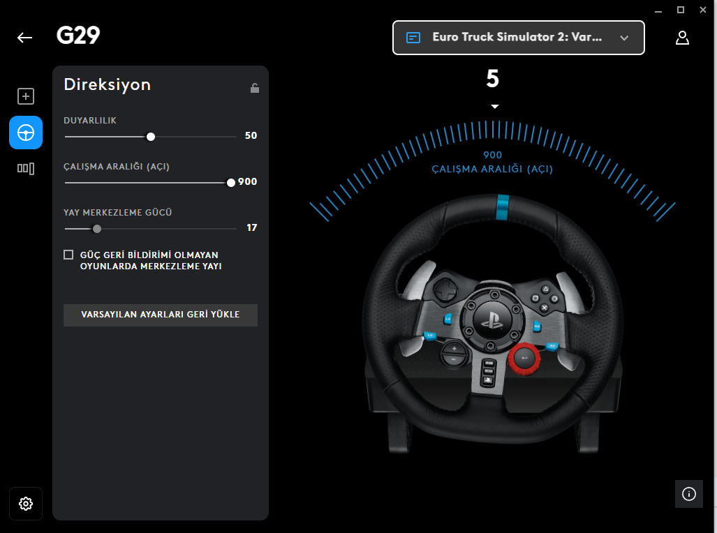Click the G29 device title
The image size is (717, 533).
(x=78, y=36)
